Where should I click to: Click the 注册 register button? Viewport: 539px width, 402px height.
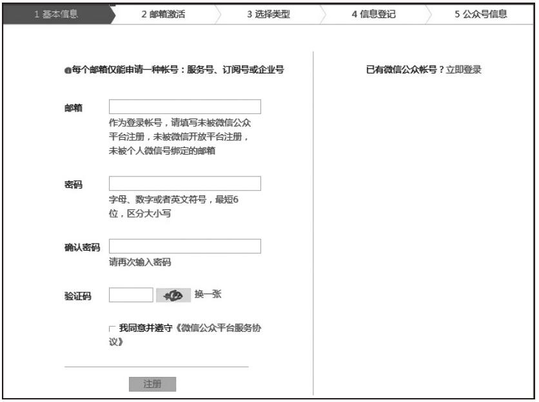pyautogui.click(x=152, y=384)
